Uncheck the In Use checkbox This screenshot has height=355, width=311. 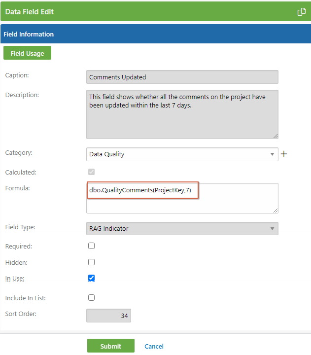pos(92,278)
